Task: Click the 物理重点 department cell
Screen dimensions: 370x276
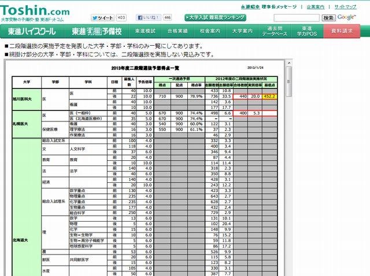Action: click(x=88, y=196)
